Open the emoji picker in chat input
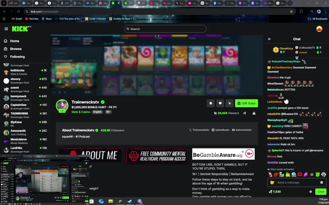The image size is (329, 205). click(x=322, y=182)
